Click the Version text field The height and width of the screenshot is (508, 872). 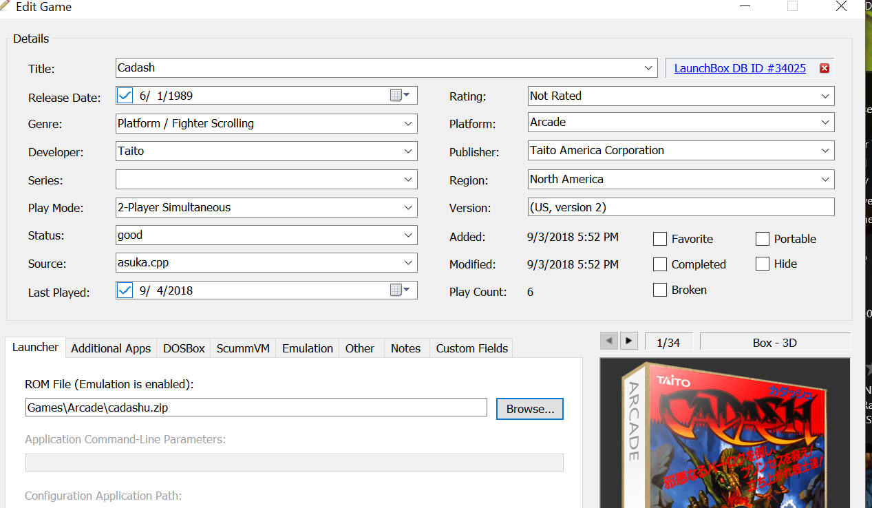coord(681,207)
